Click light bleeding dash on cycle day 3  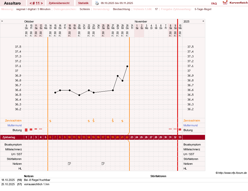click(36, 129)
